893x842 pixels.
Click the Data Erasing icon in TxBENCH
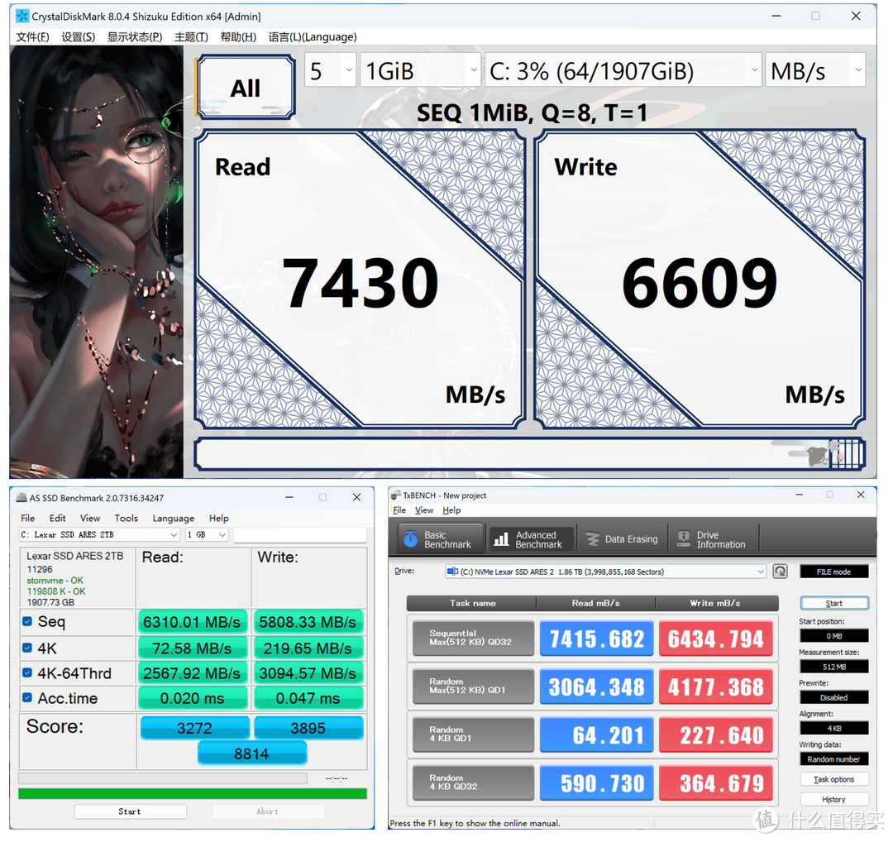(593, 539)
